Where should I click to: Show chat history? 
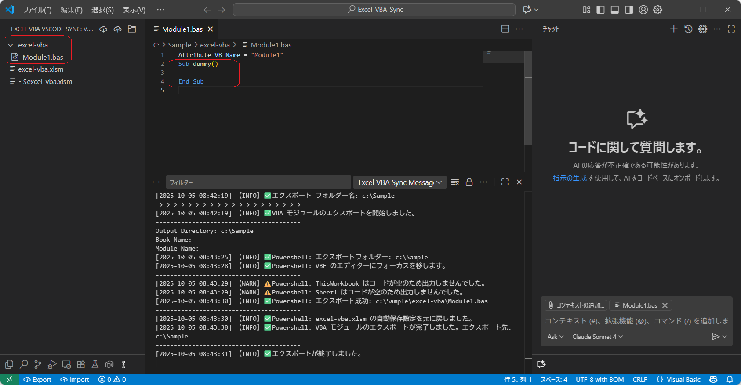click(688, 29)
